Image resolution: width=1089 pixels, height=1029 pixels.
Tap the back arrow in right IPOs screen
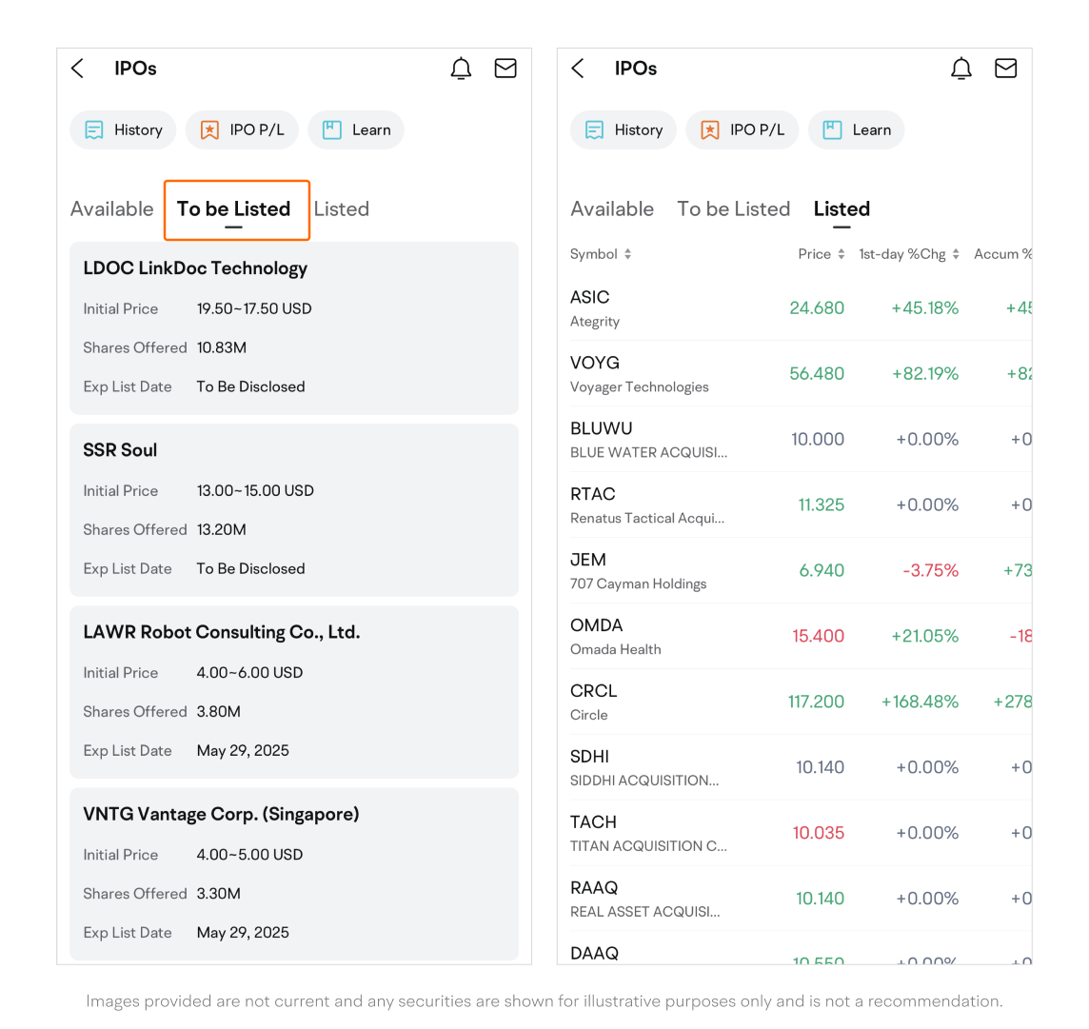point(578,69)
